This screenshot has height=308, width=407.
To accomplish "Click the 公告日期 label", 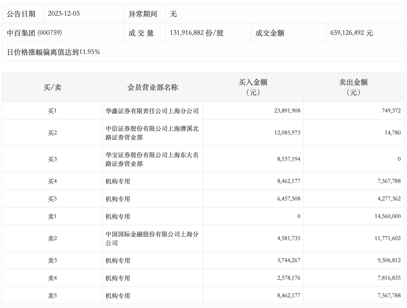I will pyautogui.click(x=21, y=14).
